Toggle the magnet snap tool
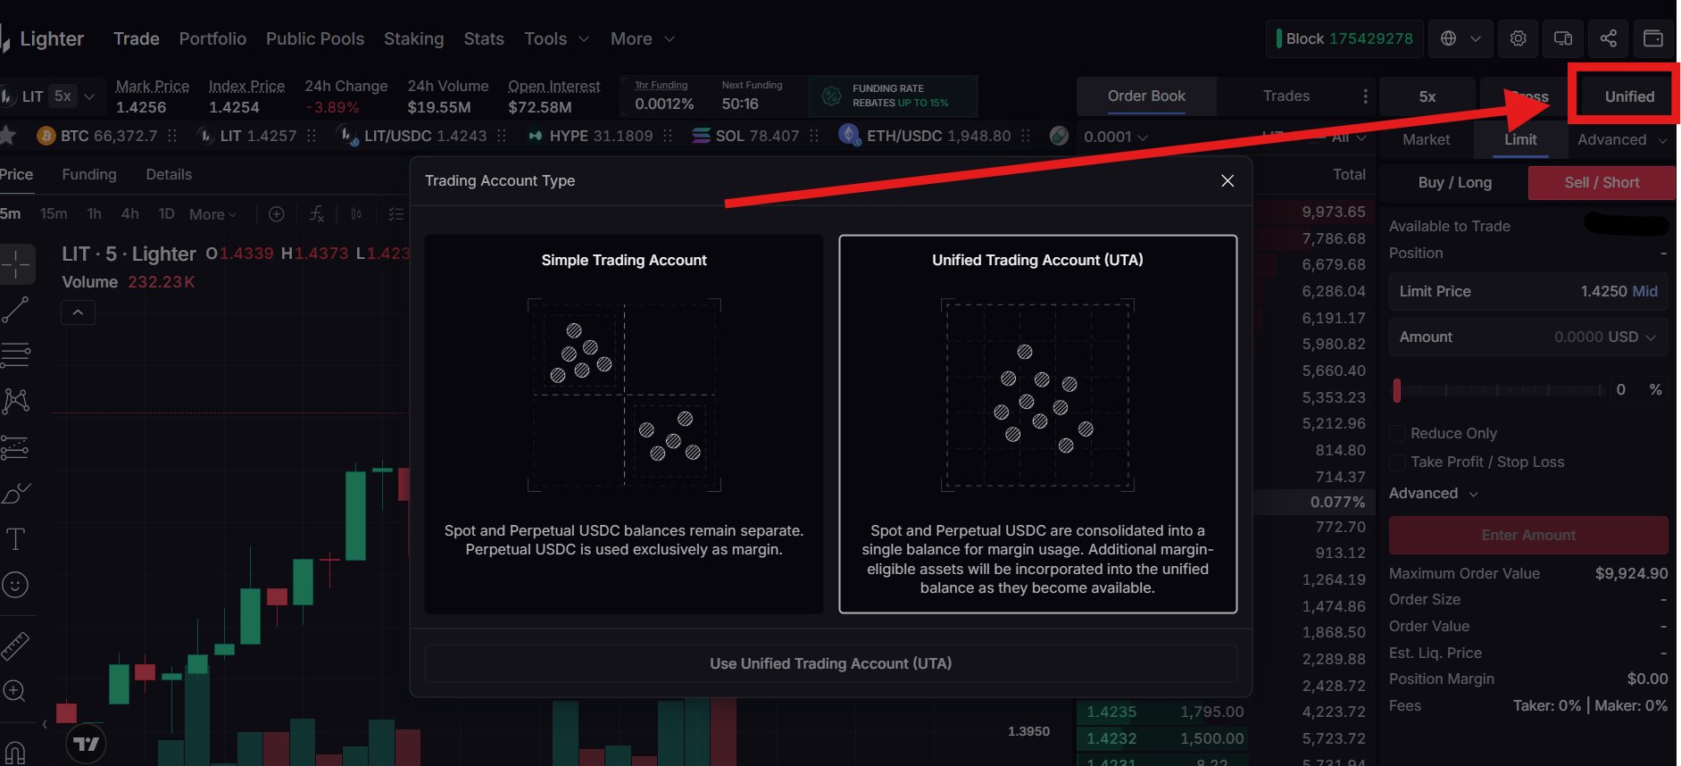This screenshot has height=766, width=1681. click(14, 752)
